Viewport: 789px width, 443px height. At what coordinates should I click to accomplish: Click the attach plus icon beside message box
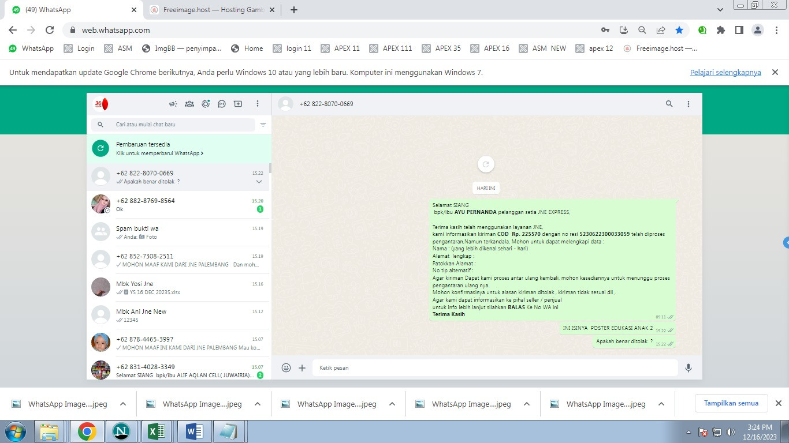[302, 367]
